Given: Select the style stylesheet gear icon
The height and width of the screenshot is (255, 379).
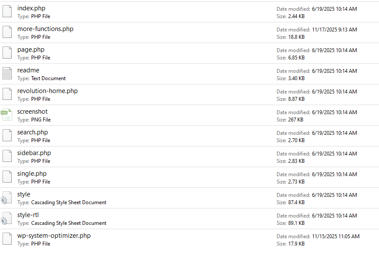Looking at the screenshot, I should (x=6, y=198).
